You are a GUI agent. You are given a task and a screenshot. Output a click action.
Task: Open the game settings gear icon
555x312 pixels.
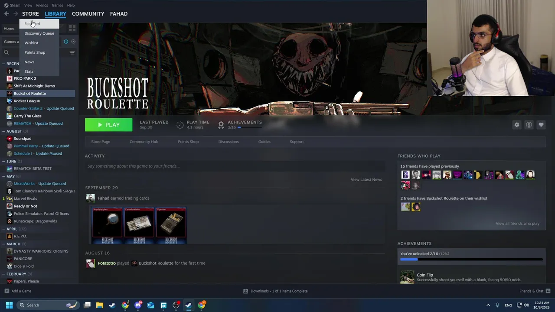516,125
